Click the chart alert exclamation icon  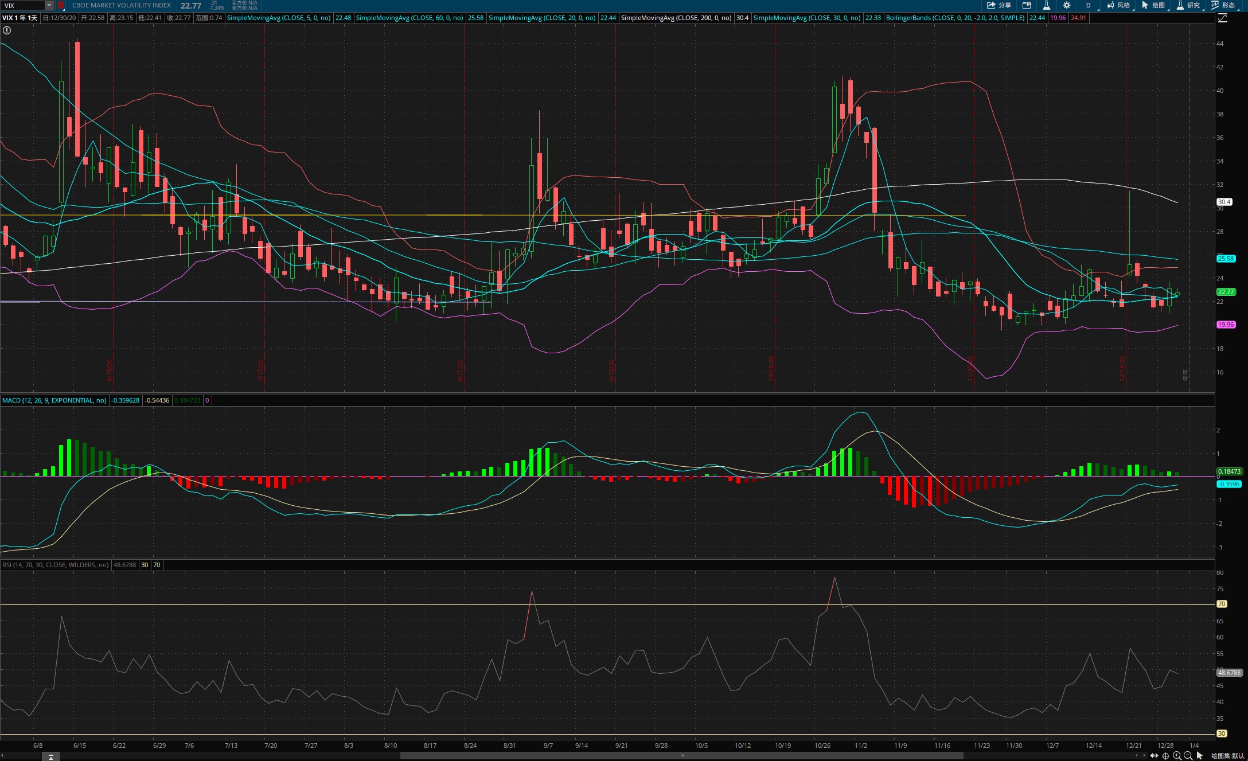7,30
